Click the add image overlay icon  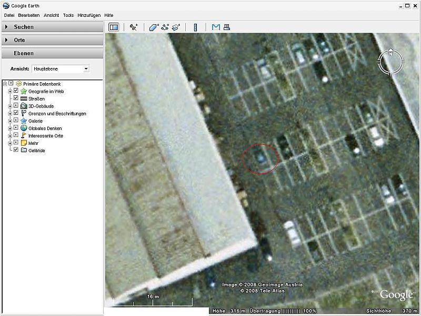pyautogui.click(x=176, y=27)
